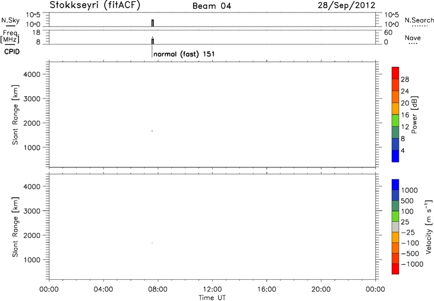Image resolution: width=434 pixels, height=301 pixels.
Task: Click the 60 tick on Nave axis
Action: tap(388, 33)
